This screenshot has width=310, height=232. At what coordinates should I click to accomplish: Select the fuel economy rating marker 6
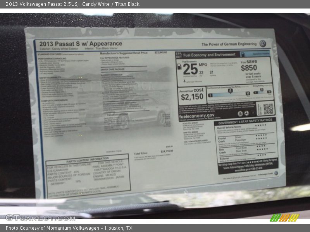tap(230, 91)
